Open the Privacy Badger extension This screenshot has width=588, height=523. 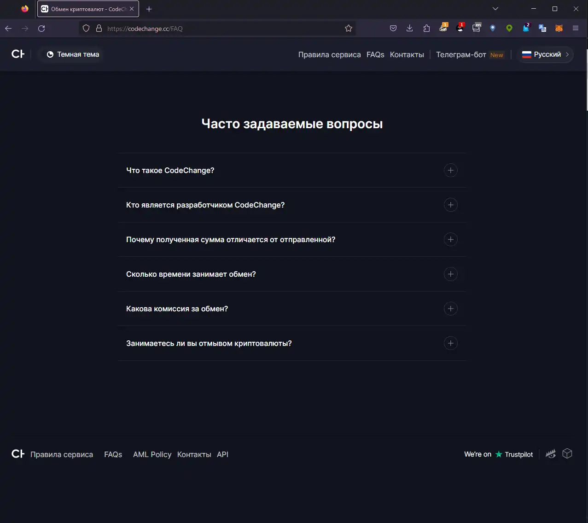point(443,28)
